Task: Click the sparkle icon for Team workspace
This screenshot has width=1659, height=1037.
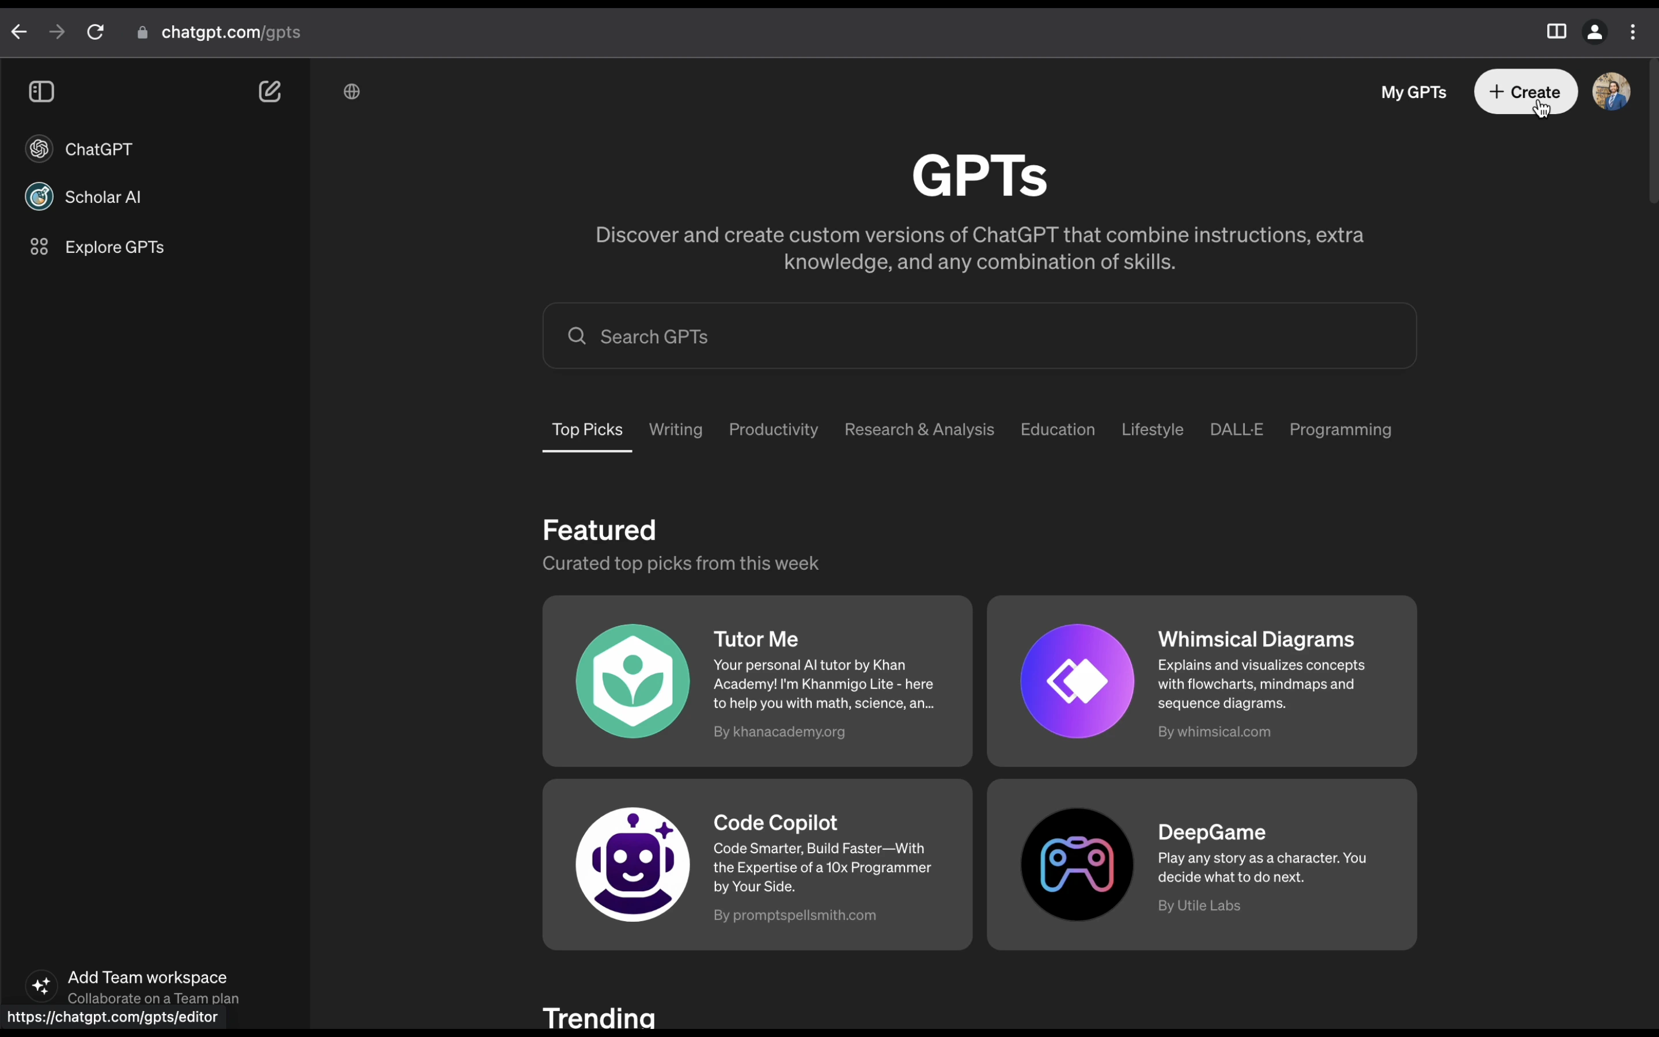Action: coord(41,986)
